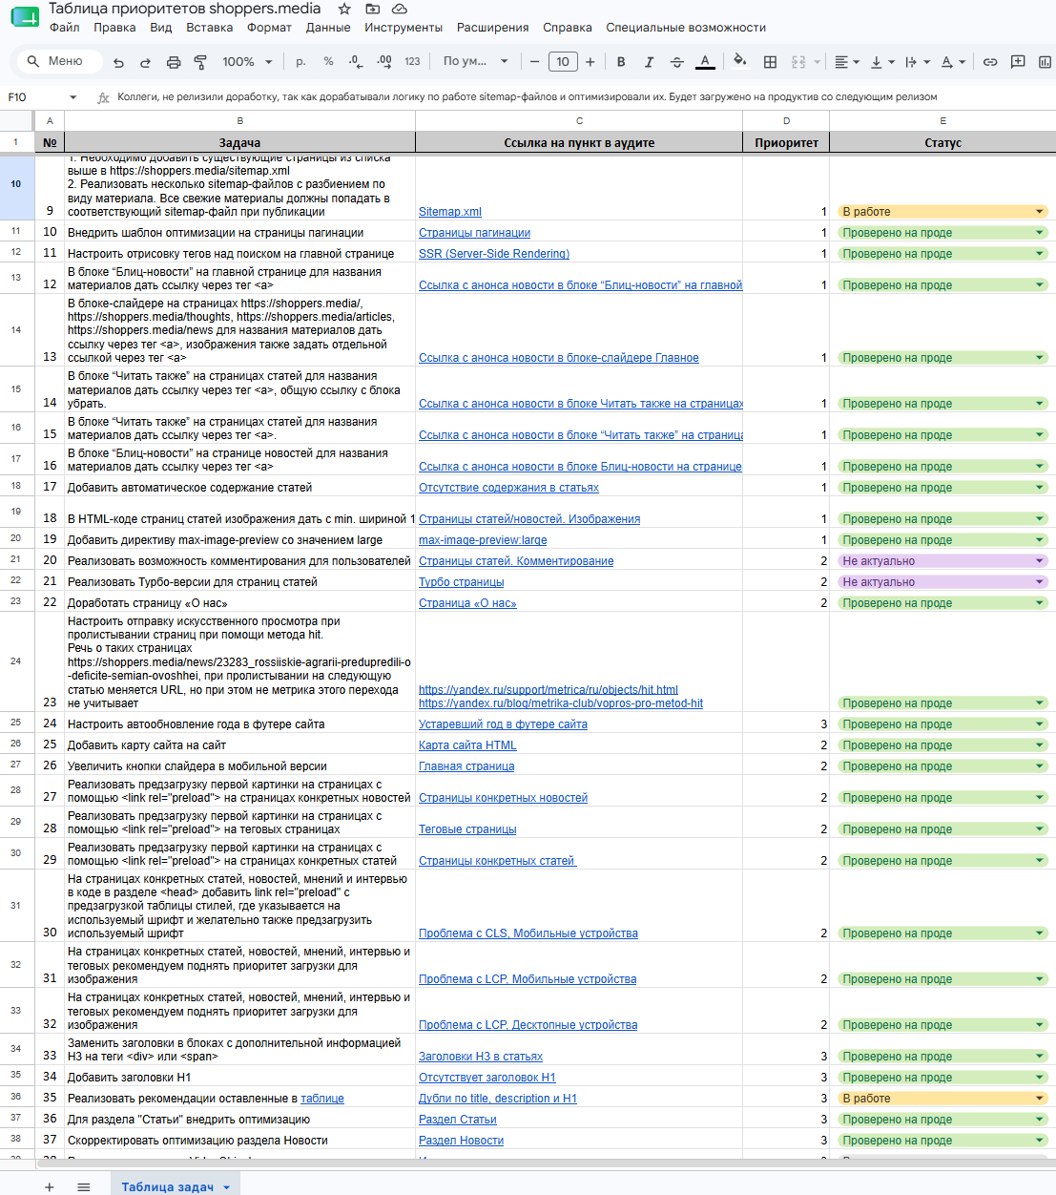Open the Расширения menu
Screen dimensions: 1056x1195
[x=492, y=28]
